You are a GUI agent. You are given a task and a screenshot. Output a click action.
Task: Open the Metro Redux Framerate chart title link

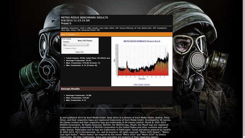[142, 41]
